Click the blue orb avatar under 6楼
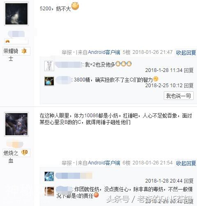197x206 pixels. click(49, 176)
